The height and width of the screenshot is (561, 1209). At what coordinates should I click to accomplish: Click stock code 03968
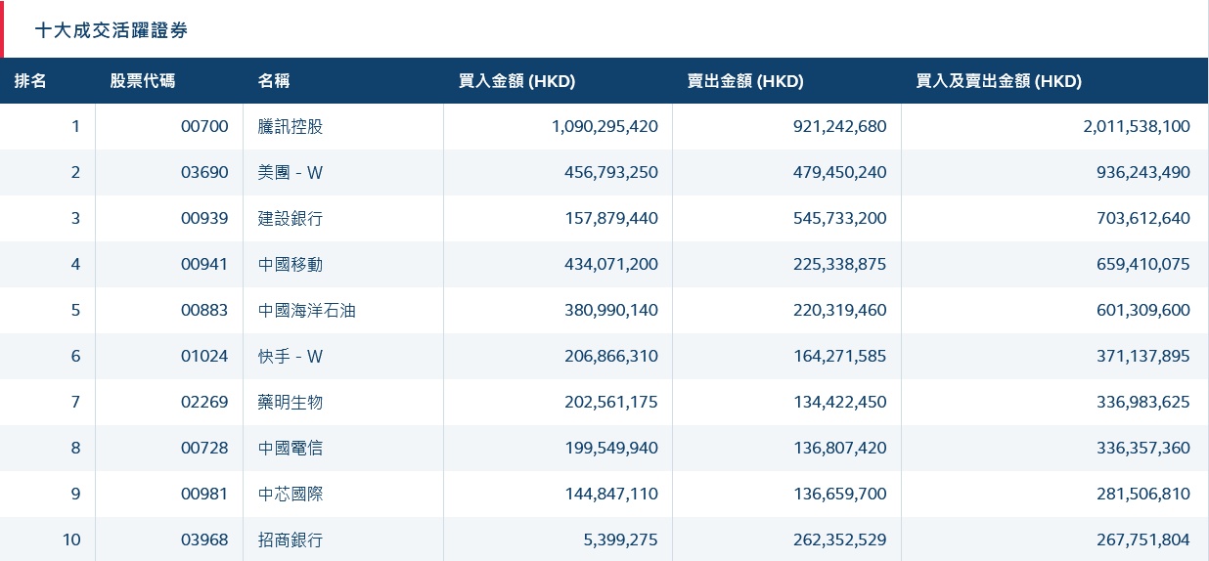pos(204,539)
